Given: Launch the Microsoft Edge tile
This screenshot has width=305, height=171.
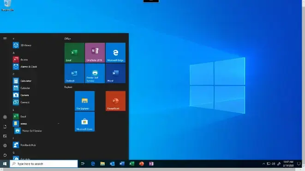Looking at the screenshot, I should (115, 53).
